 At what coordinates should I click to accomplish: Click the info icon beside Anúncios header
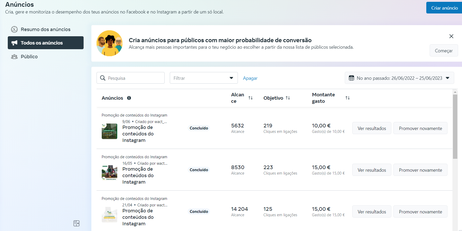tap(129, 98)
